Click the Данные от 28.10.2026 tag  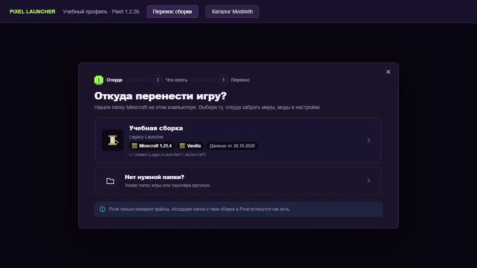click(232, 146)
